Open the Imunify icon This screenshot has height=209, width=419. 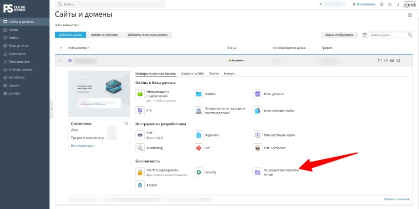[x=199, y=172]
